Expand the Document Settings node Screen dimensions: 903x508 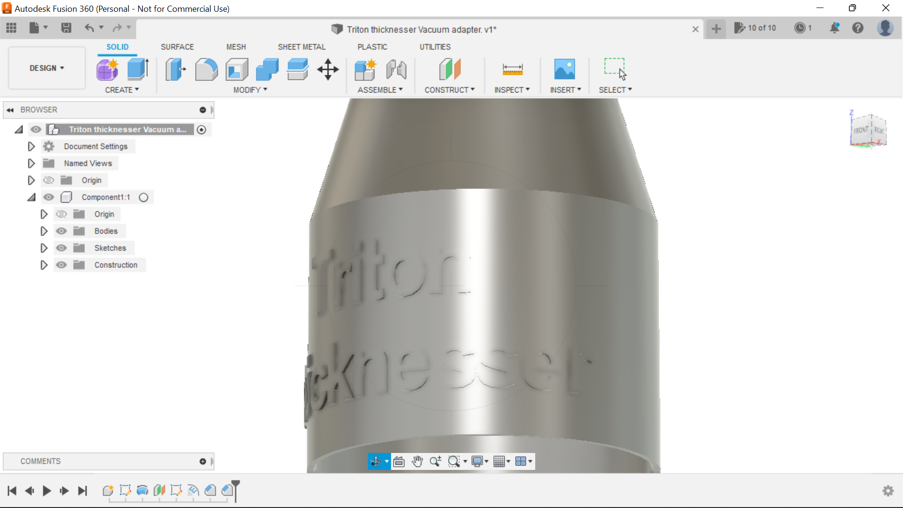click(x=31, y=146)
